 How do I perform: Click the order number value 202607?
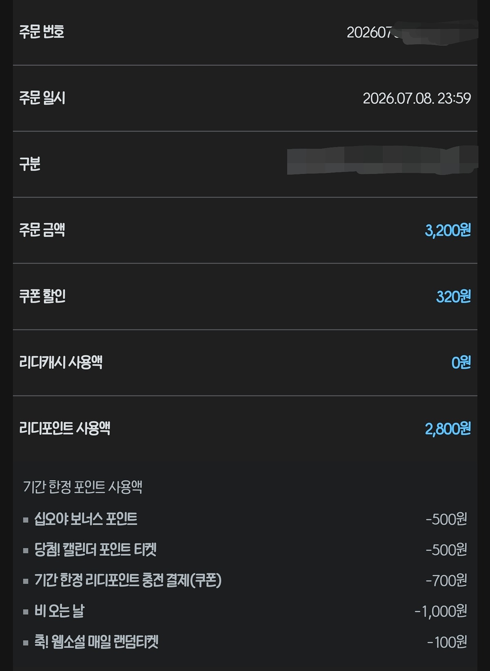[412, 32]
